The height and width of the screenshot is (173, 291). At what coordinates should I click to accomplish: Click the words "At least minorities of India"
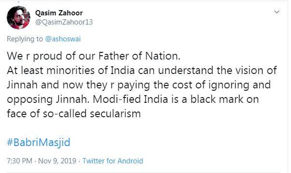[71, 71]
